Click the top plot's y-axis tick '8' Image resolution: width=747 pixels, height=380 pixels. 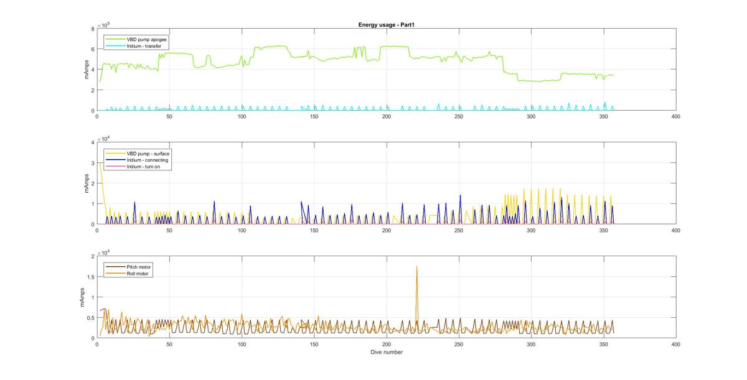click(x=93, y=29)
